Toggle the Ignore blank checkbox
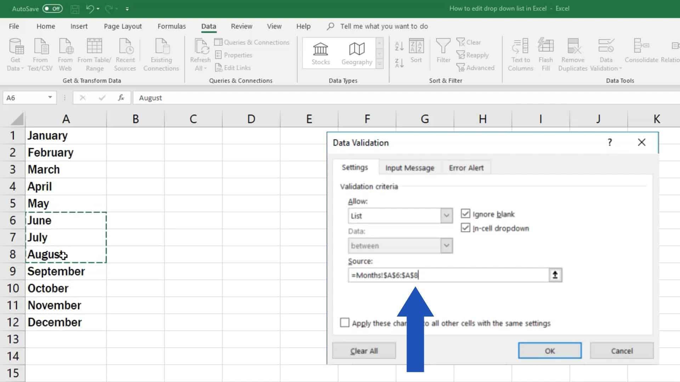680x382 pixels. [465, 214]
